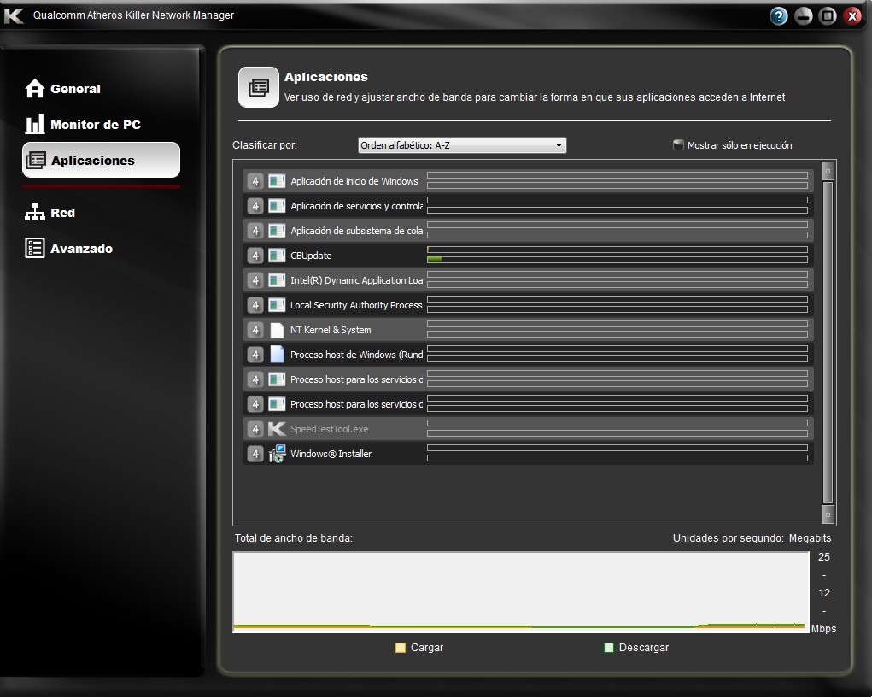The image size is (872, 699).
Task: Click the SpeedTestTool.exe Killer icon
Action: coord(277,428)
